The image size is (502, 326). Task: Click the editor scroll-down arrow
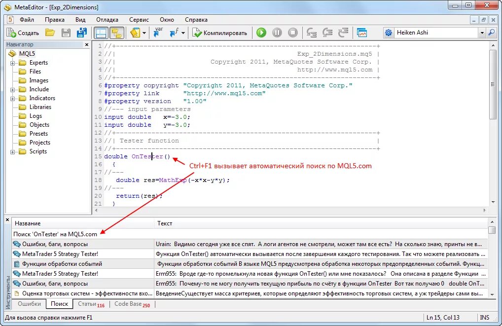pyautogui.click(x=493, y=202)
